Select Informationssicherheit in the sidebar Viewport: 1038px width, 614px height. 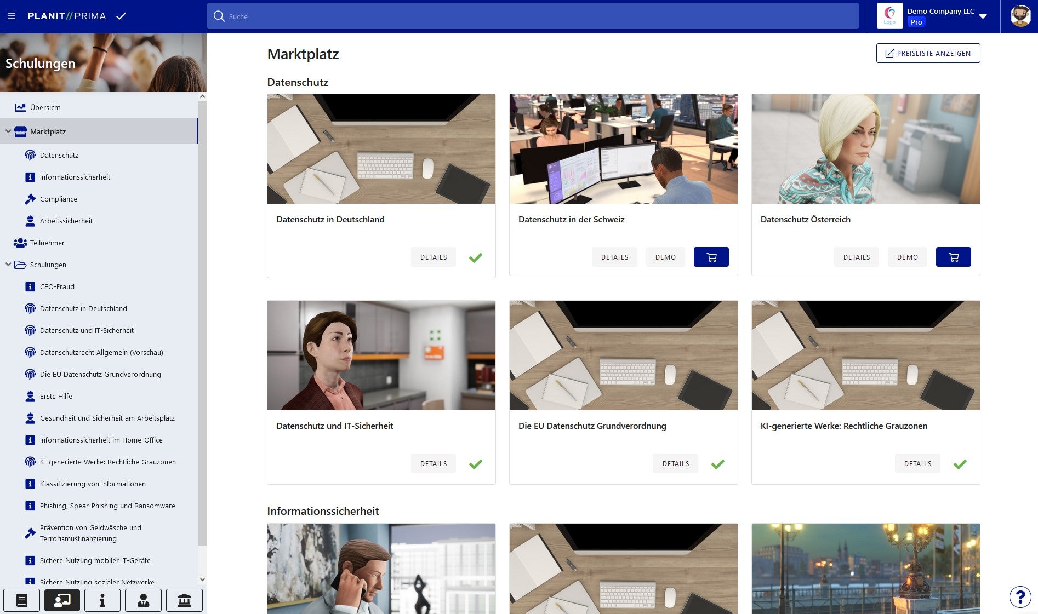point(74,177)
